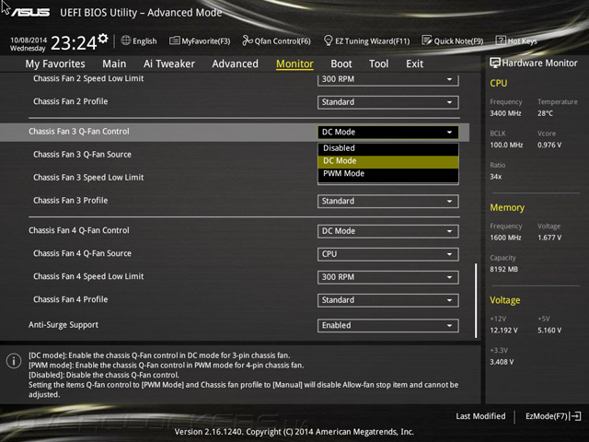
Task: Click English language button
Action: [139, 41]
